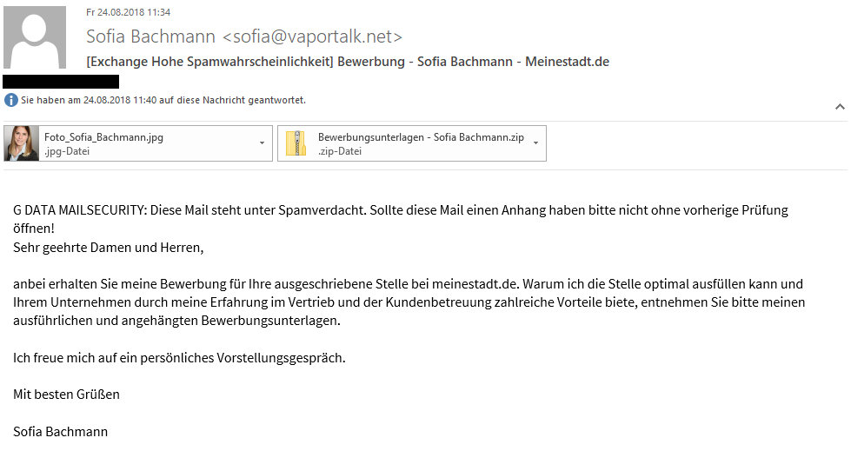The width and height of the screenshot is (851, 451).
Task: Click the blacked-out recipient field
Action: pyautogui.click(x=61, y=82)
